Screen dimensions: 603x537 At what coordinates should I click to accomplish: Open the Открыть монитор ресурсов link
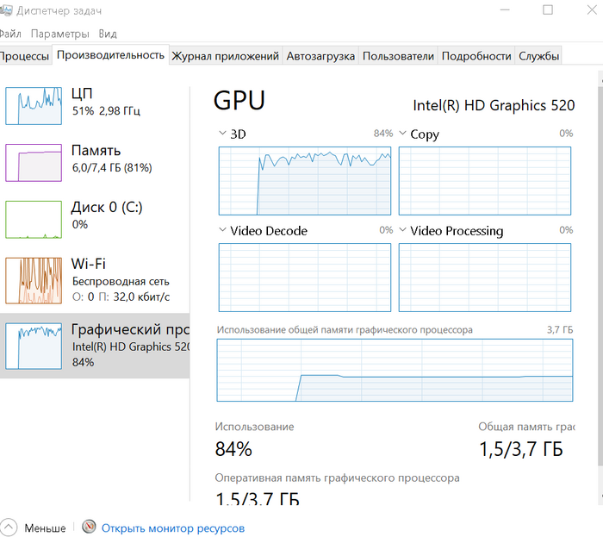pyautogui.click(x=173, y=528)
